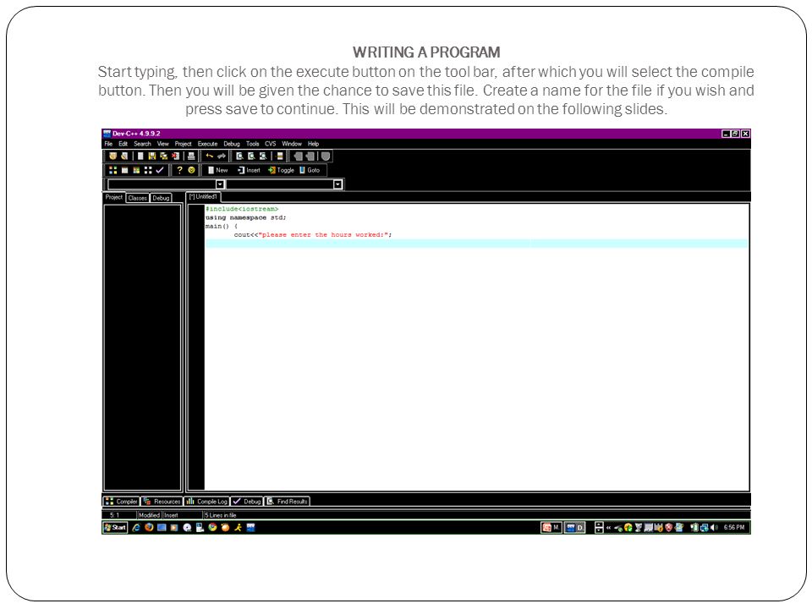Open the Search menu
Viewport: 812px width, 609px height.
point(142,144)
